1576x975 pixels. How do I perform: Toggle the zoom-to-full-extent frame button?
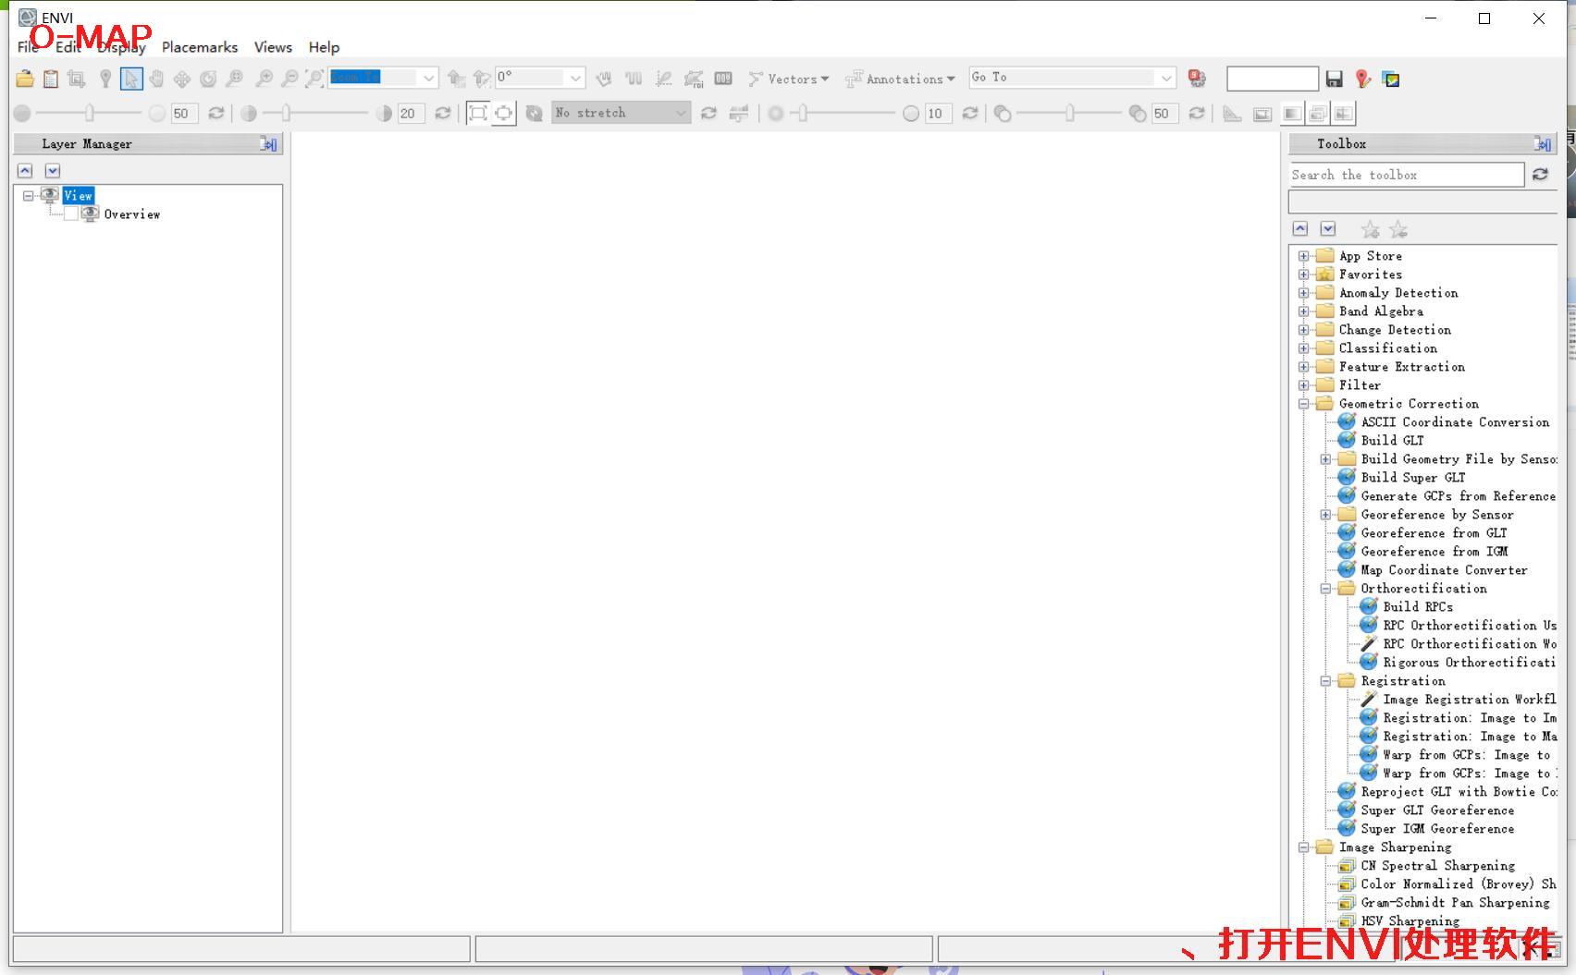[x=477, y=114]
